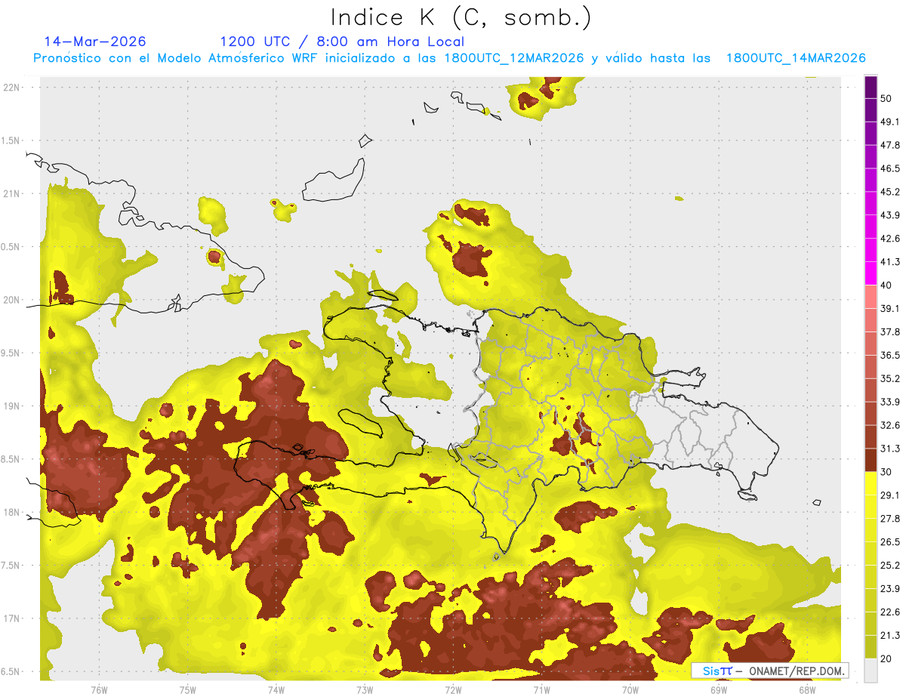This screenshot has width=906, height=700.
Task: Click the "8.5N" latitude label
Action: tap(11, 459)
